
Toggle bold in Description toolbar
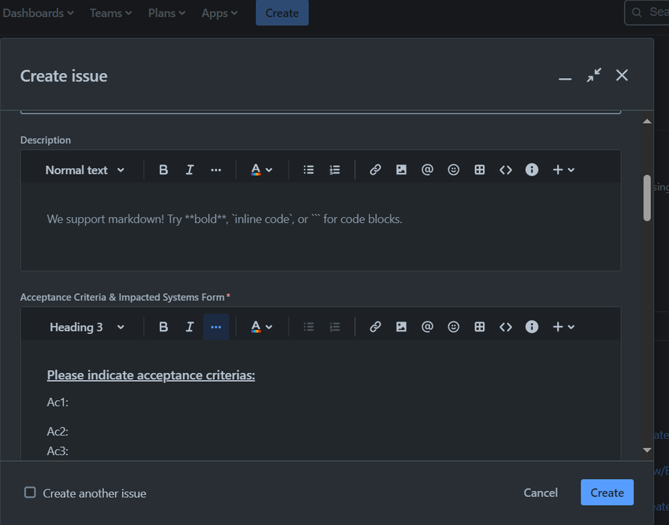[x=163, y=170]
